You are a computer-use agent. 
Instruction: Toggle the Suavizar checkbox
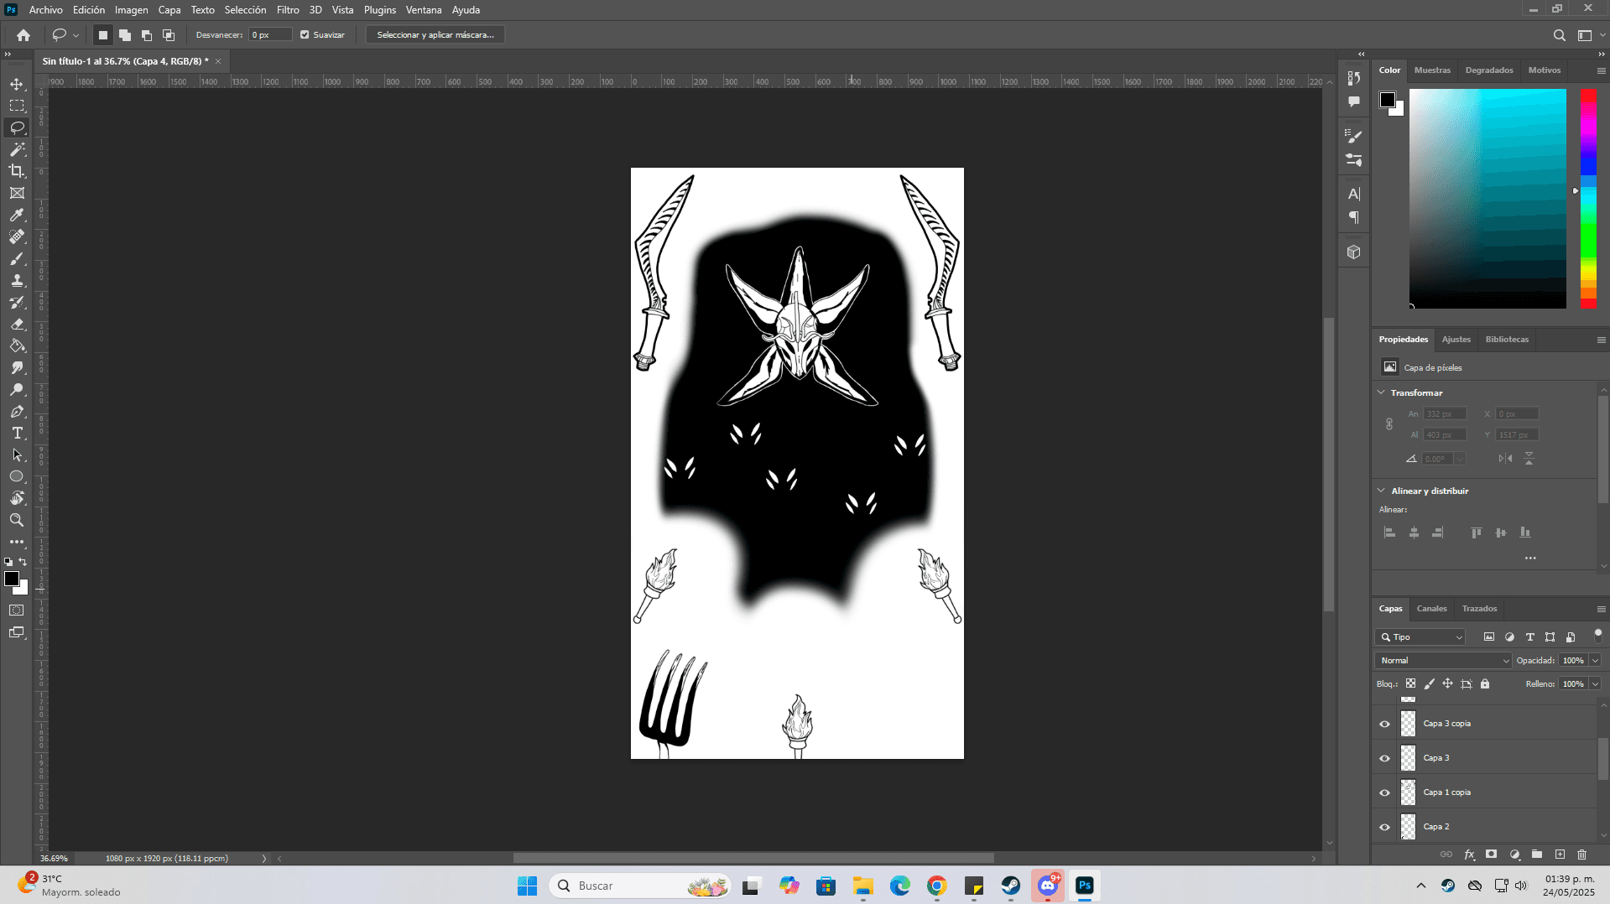coord(305,35)
